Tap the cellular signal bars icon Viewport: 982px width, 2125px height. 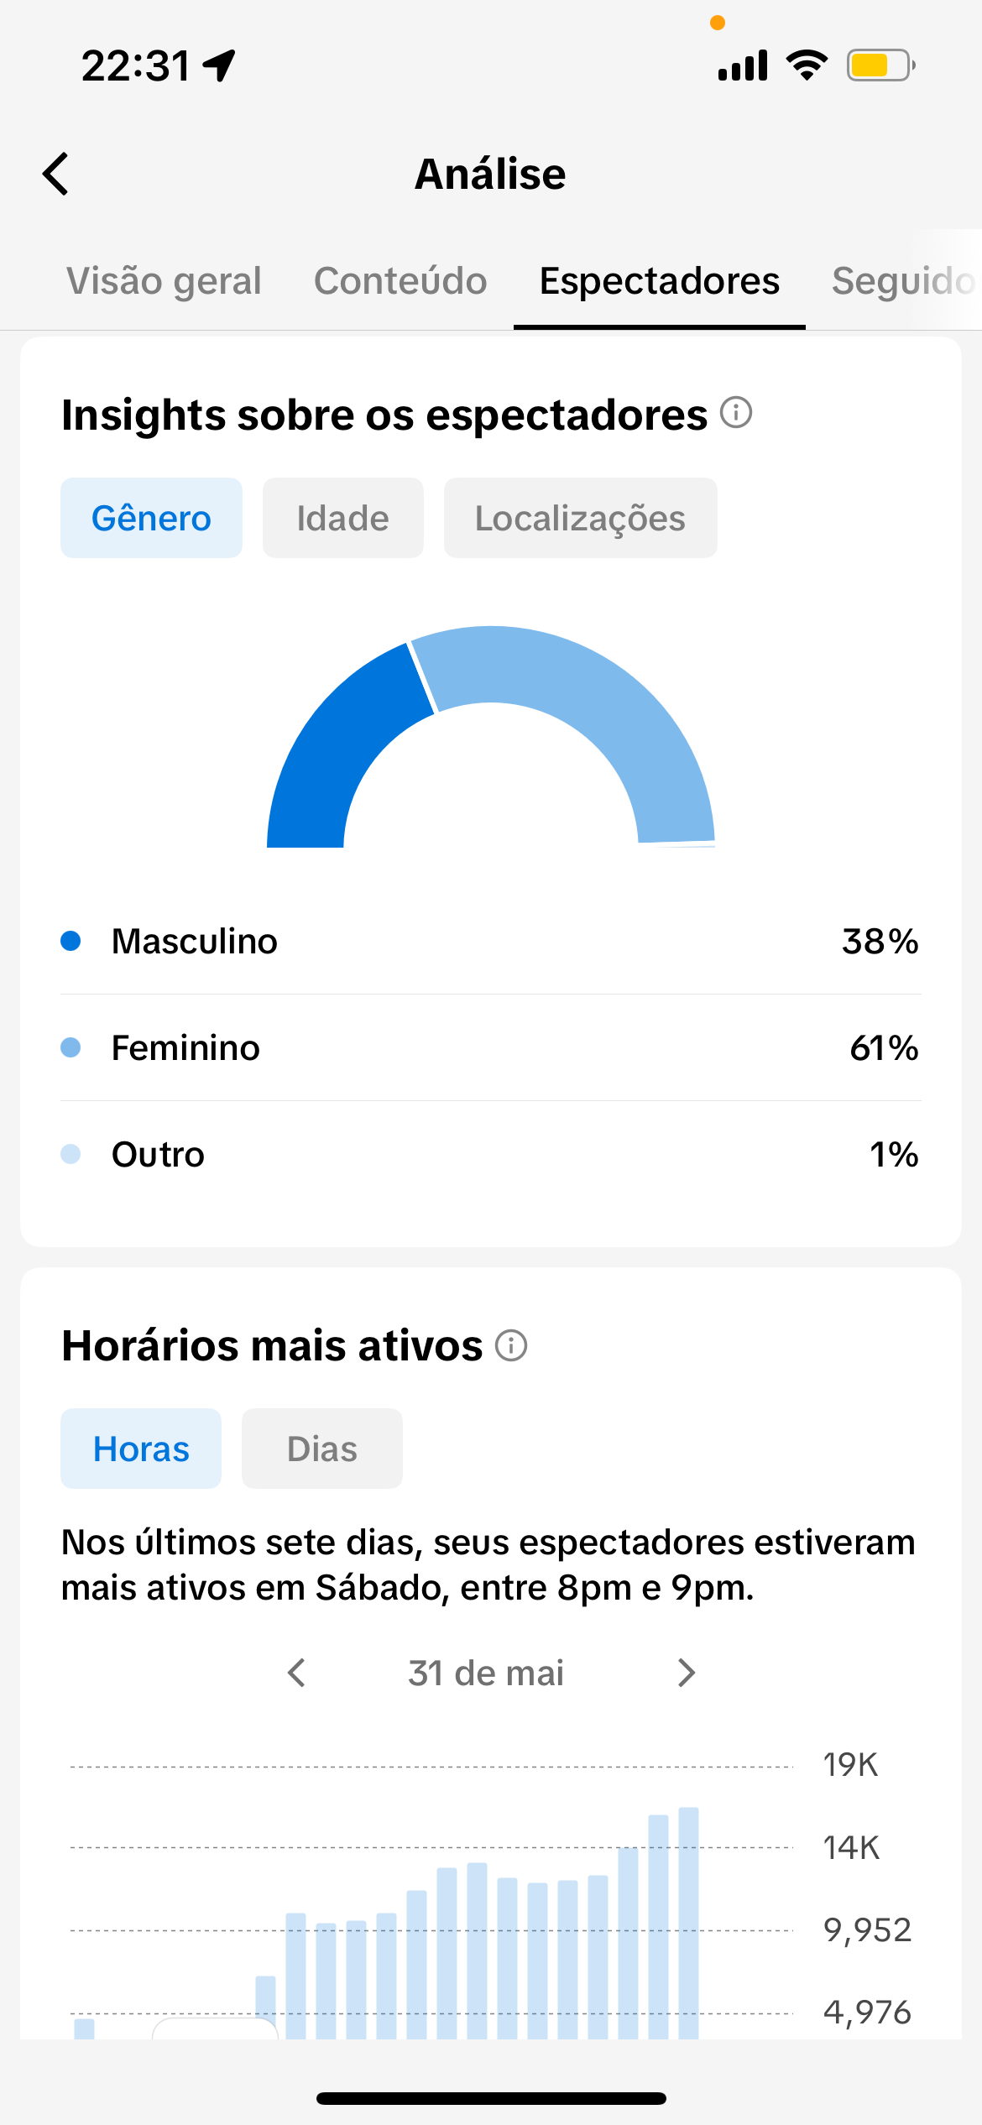743,65
